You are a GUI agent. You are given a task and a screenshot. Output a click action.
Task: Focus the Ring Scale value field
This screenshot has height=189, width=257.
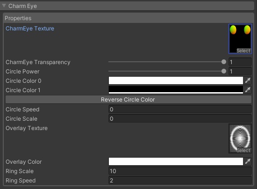coord(180,171)
